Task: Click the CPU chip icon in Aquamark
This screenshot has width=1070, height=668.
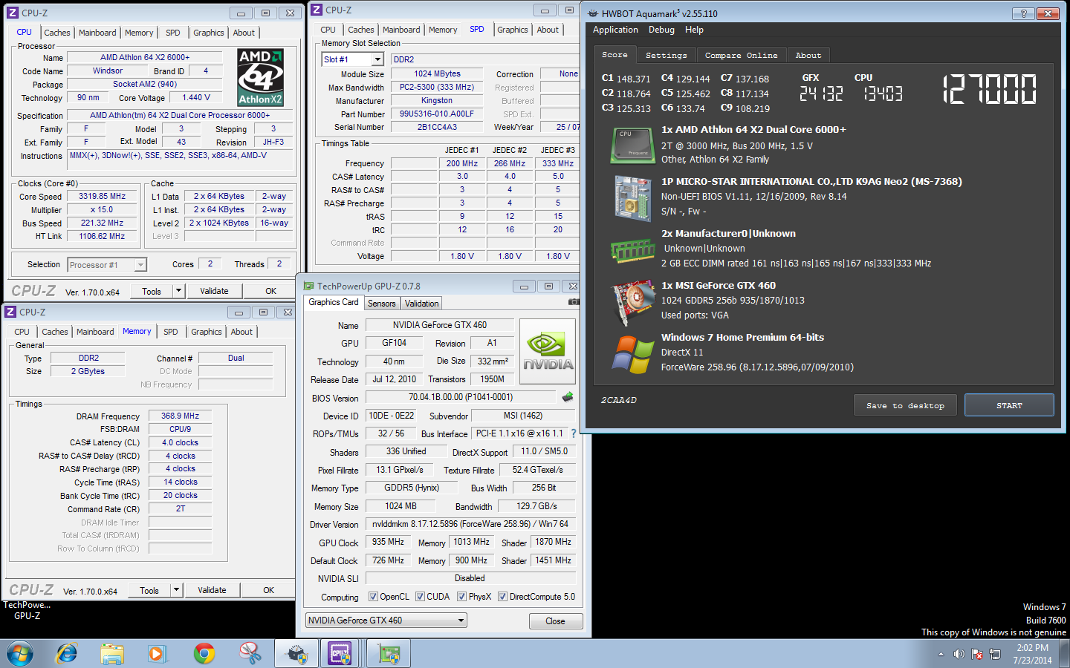Action: pos(632,145)
